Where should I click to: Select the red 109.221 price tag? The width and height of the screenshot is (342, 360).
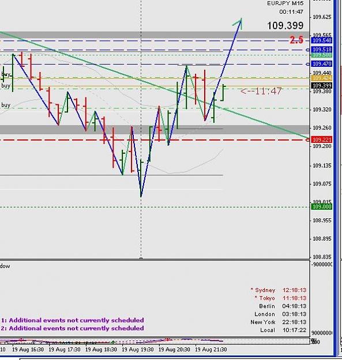click(322, 139)
